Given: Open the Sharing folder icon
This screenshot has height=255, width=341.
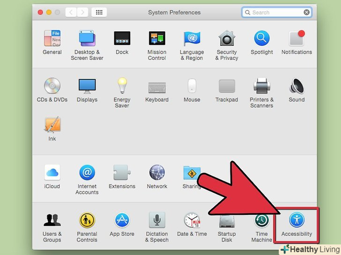Looking at the screenshot, I should click(192, 173).
